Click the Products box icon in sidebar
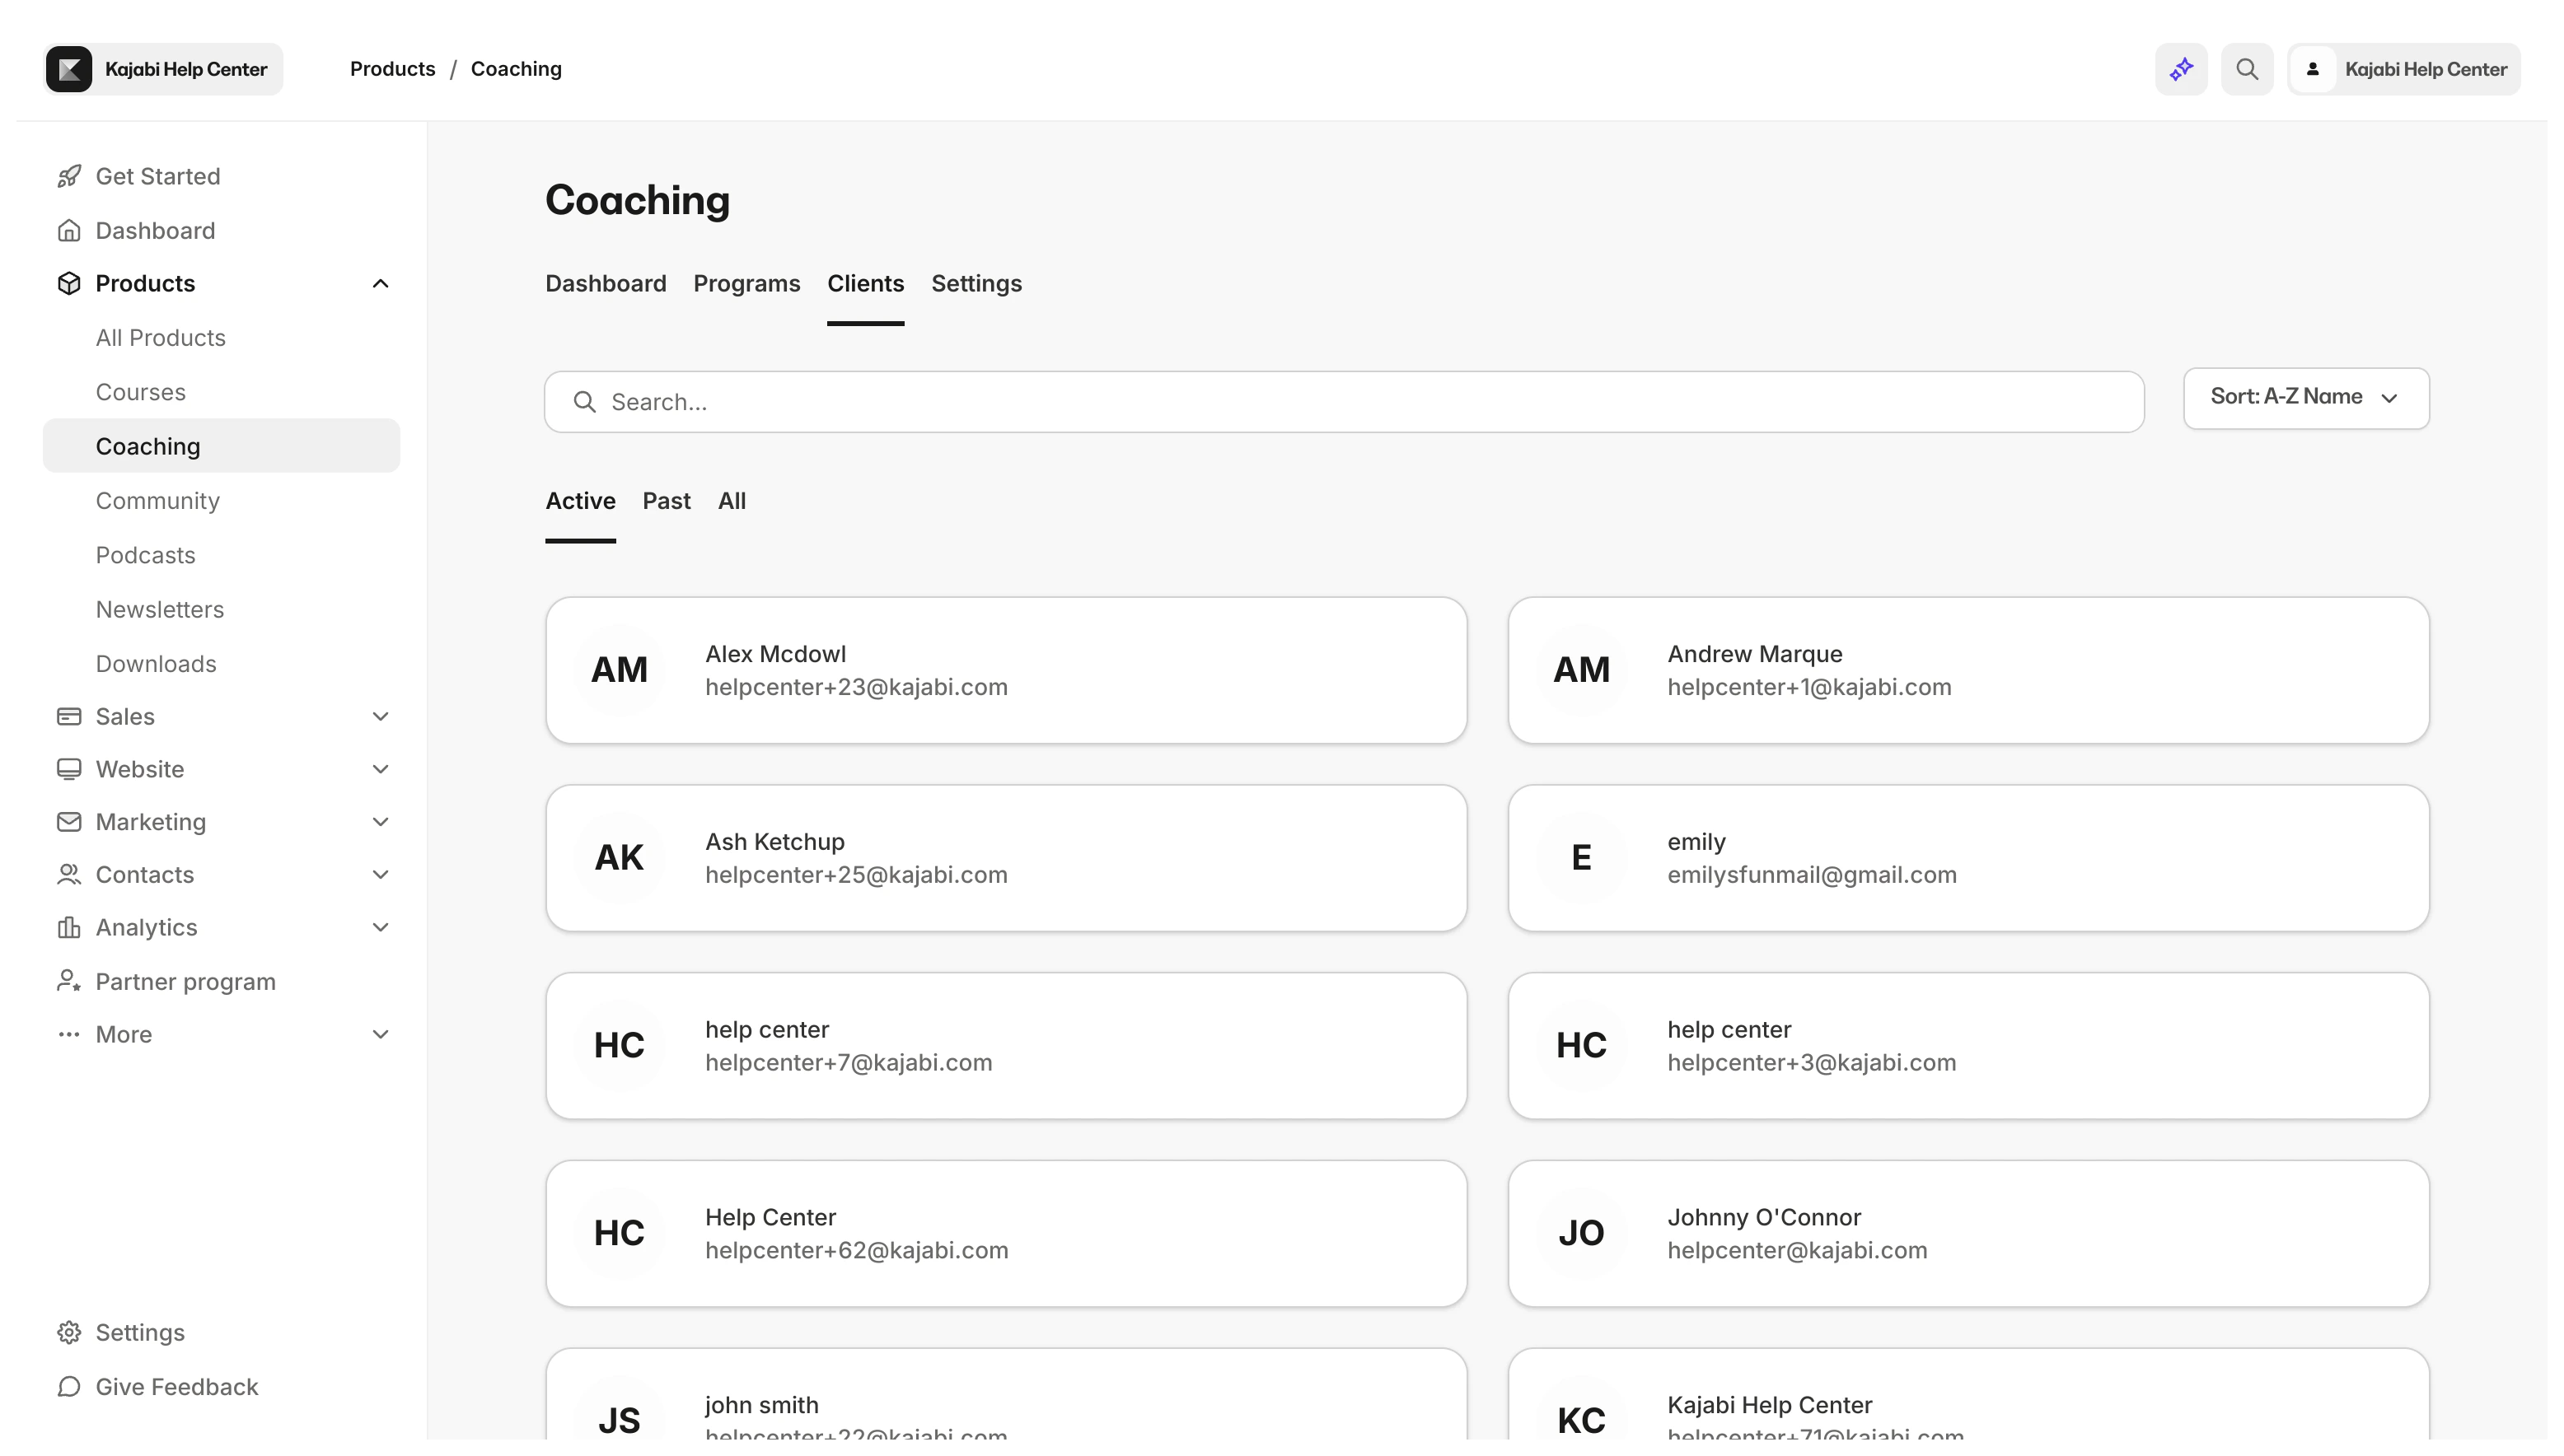The width and height of the screenshot is (2564, 1456). tap(68, 283)
